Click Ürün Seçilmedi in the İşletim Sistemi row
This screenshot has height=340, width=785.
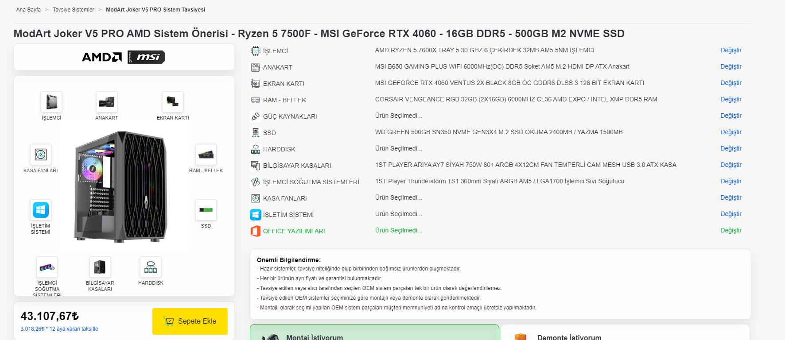(399, 214)
